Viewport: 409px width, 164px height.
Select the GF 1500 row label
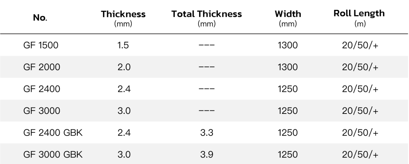[x=40, y=46]
